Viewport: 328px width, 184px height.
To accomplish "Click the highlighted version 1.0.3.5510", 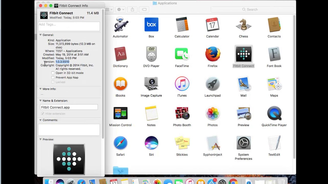I will tap(62, 62).
